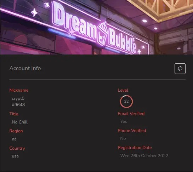Click the Nickname label
This screenshot has width=193, height=172.
click(x=19, y=90)
